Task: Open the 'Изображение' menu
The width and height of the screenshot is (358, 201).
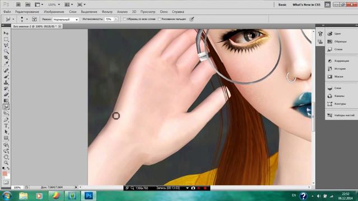Action: [x=54, y=12]
